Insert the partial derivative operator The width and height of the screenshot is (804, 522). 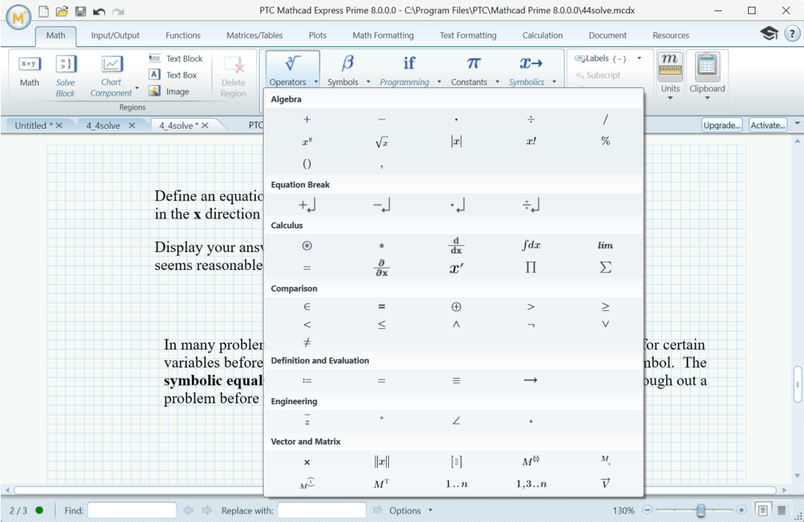[x=381, y=268]
